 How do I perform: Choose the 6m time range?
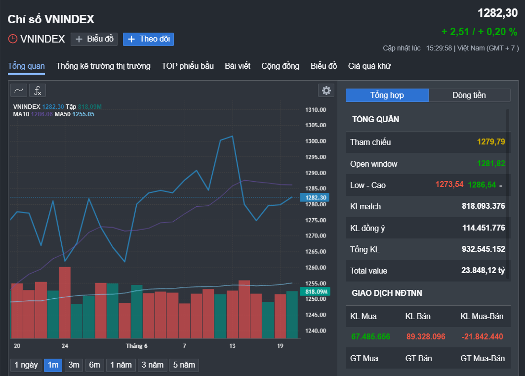[x=94, y=365]
